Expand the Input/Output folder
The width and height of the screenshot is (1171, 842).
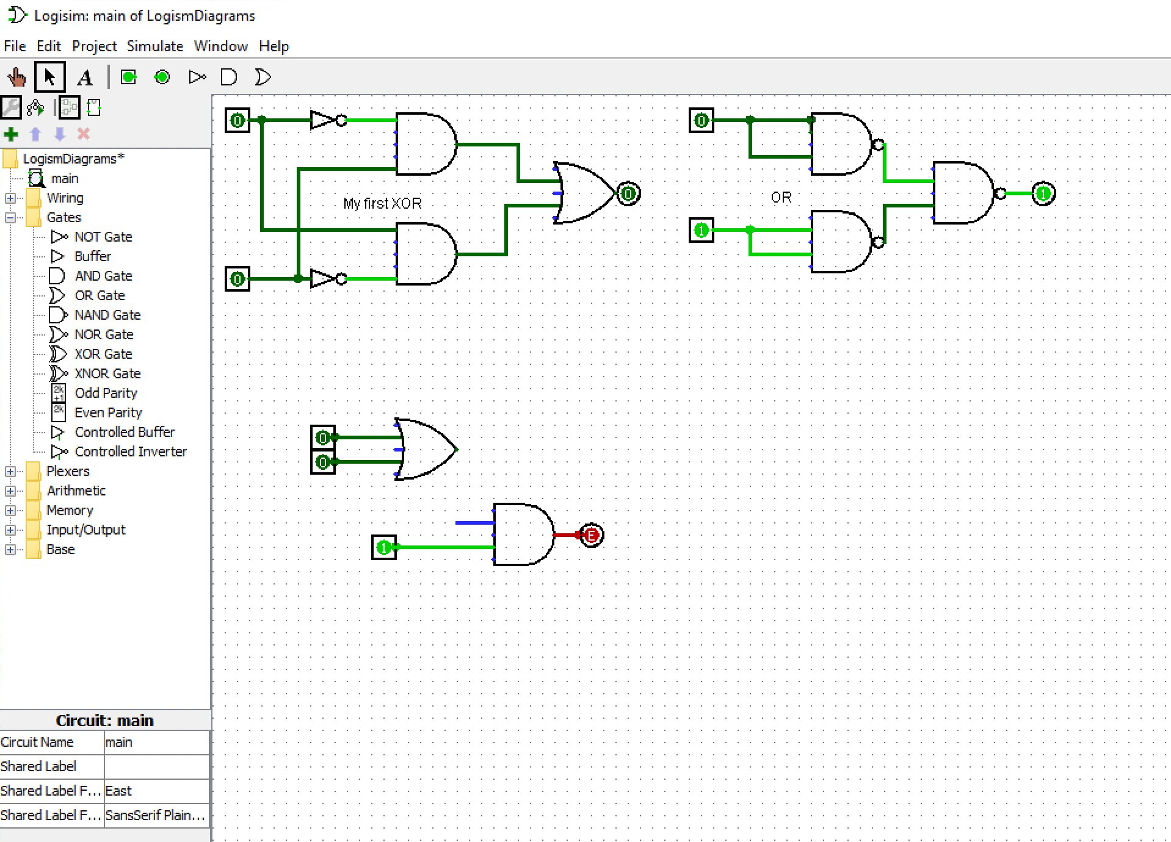pos(10,530)
